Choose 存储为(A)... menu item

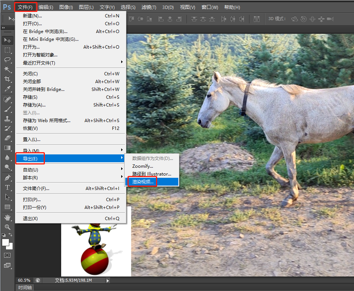click(70, 105)
